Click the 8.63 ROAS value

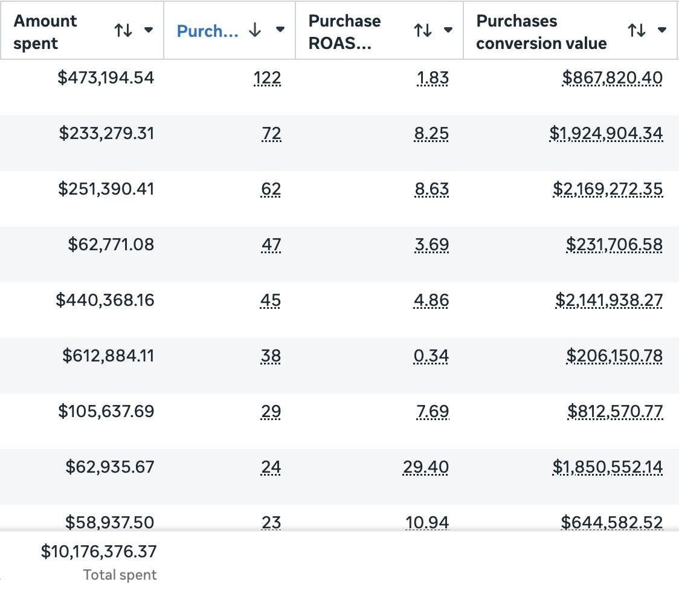click(432, 189)
